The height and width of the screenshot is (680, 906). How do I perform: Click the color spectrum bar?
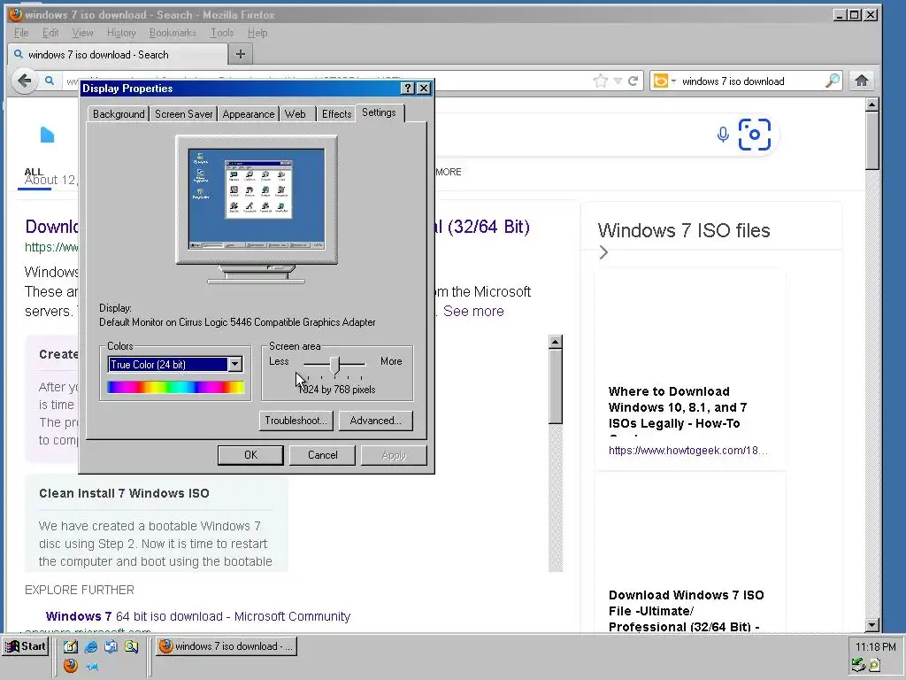coord(176,388)
